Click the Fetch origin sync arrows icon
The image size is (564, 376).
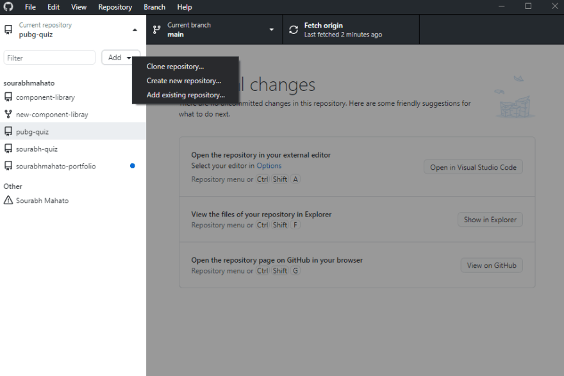click(x=294, y=30)
